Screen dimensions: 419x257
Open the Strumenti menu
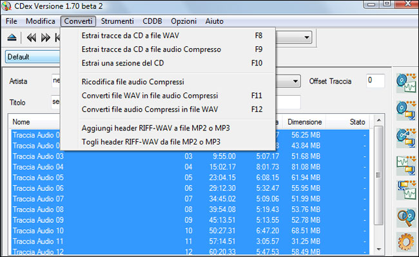point(117,21)
